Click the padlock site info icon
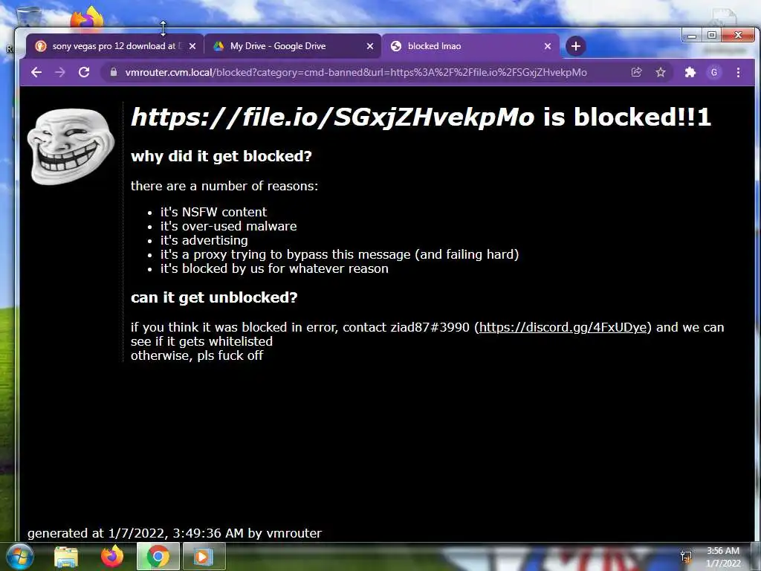Viewport: 761px width, 571px height. click(x=114, y=72)
